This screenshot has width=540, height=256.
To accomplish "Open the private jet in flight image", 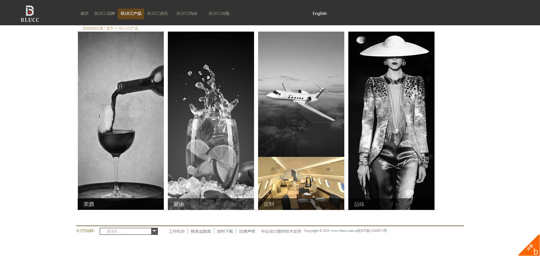I will (301, 94).
